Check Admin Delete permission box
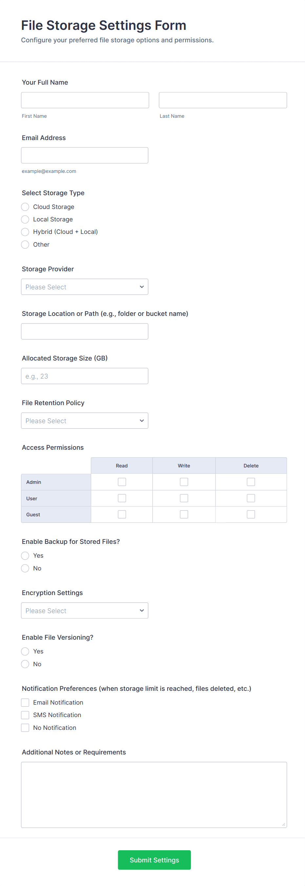The height and width of the screenshot is (886, 305). 251,482
